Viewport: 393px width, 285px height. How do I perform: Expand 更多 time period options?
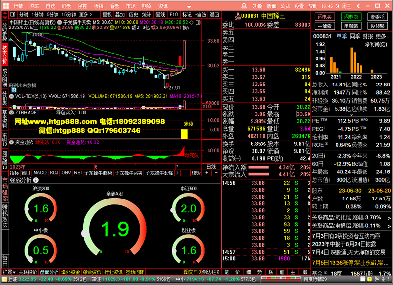pyautogui.click(x=85, y=15)
